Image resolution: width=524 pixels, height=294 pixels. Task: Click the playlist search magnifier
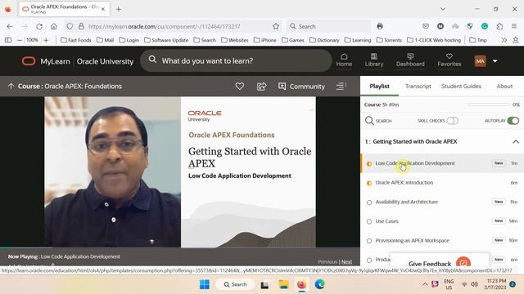(x=369, y=121)
